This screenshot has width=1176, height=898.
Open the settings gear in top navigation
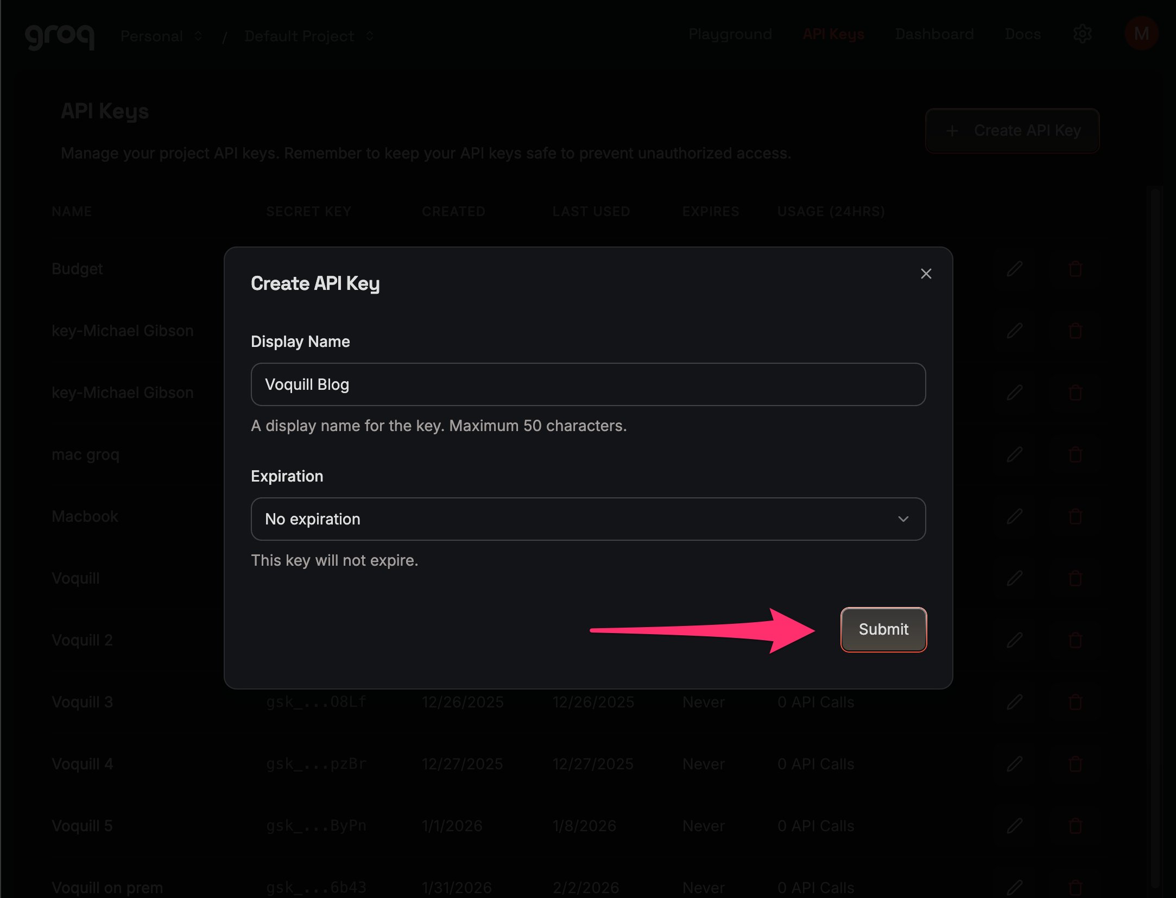(x=1082, y=34)
